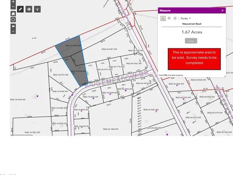Open the palette draw tool
This screenshot has height=175, width=233.
(29, 9)
